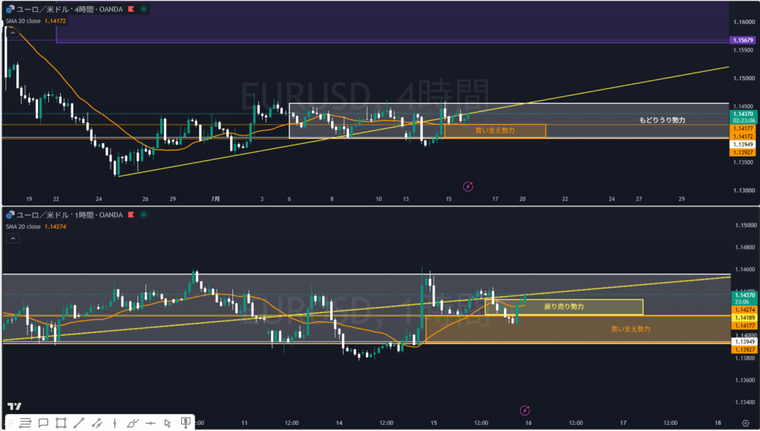Click the 1.14177 label on the lower chart scale

[744, 326]
